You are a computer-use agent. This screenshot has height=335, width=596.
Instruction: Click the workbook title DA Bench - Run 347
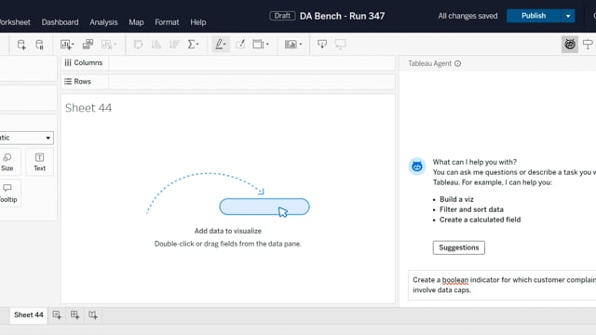[342, 16]
